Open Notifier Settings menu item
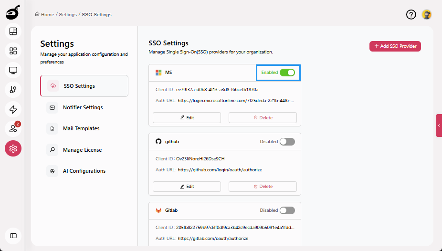 coord(84,108)
